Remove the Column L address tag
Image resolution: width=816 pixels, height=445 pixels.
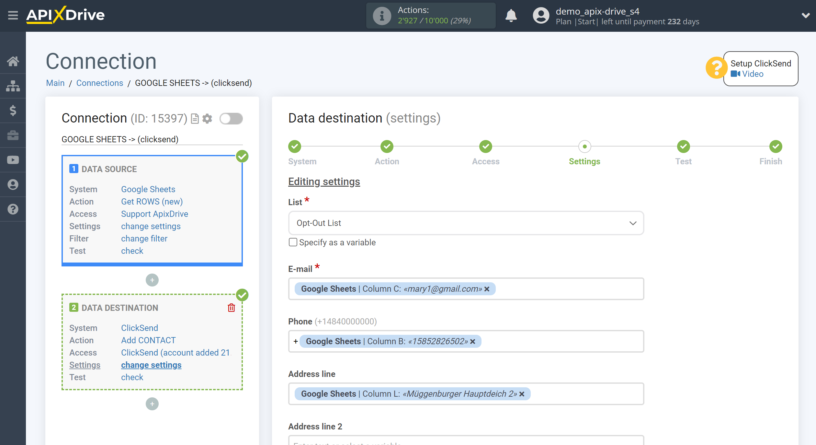click(x=522, y=394)
